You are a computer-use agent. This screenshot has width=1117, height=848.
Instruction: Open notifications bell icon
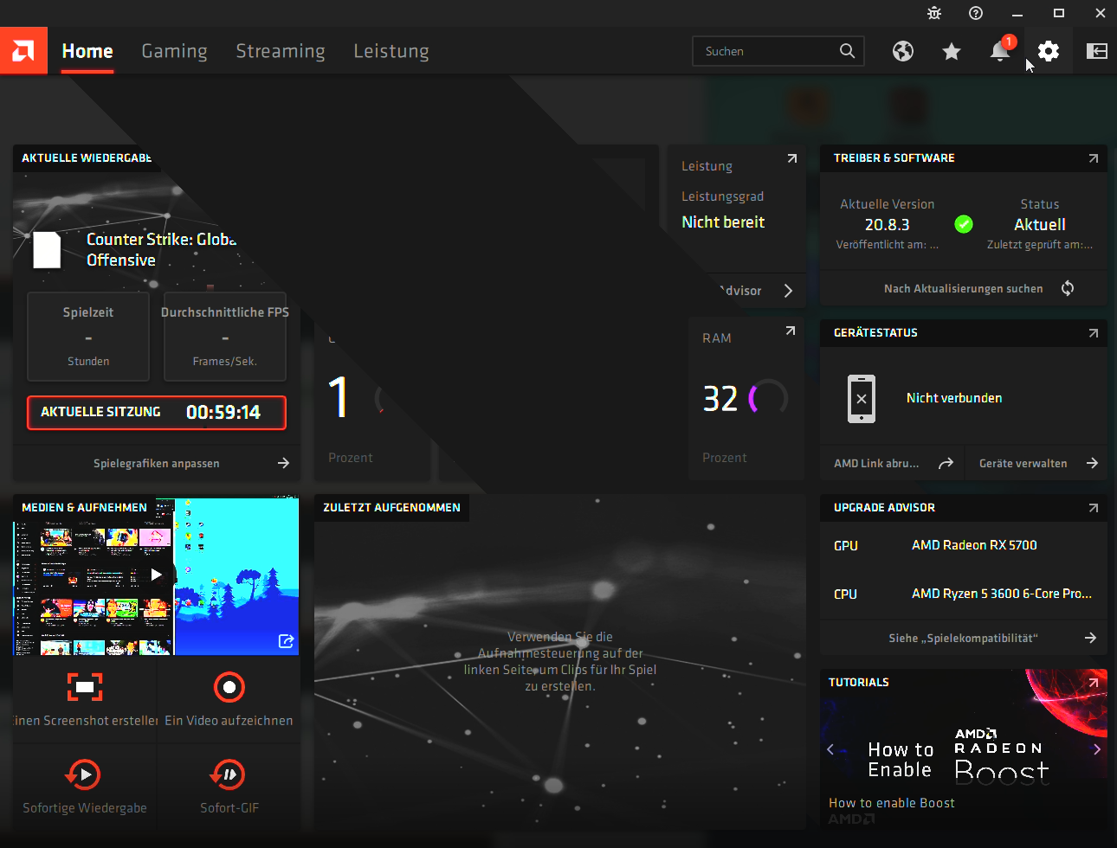click(x=1000, y=51)
